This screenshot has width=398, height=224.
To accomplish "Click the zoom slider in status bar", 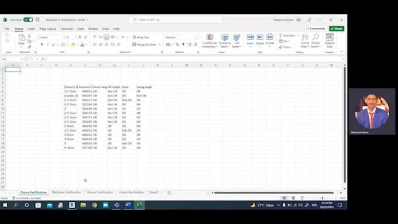I will click(322, 198).
